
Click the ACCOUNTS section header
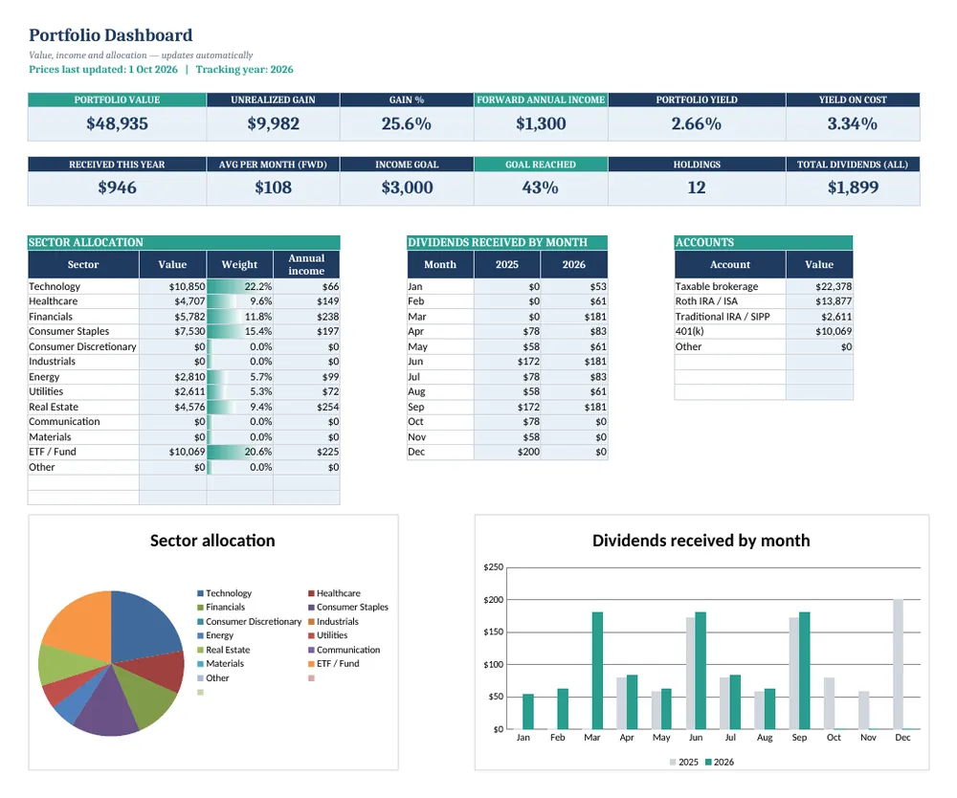click(764, 242)
